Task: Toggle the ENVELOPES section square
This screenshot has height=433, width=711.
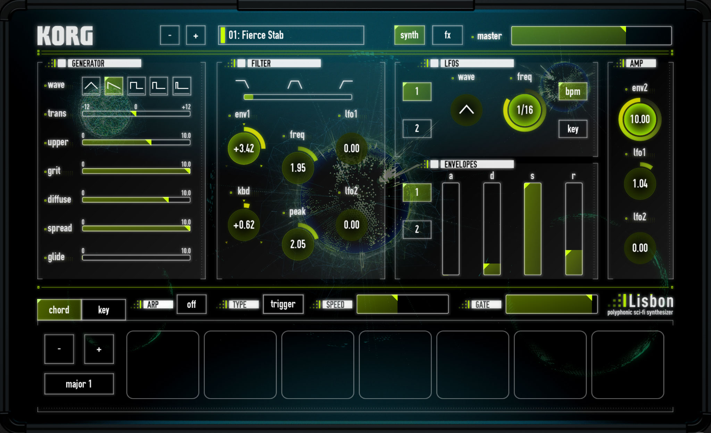Action: coord(434,164)
